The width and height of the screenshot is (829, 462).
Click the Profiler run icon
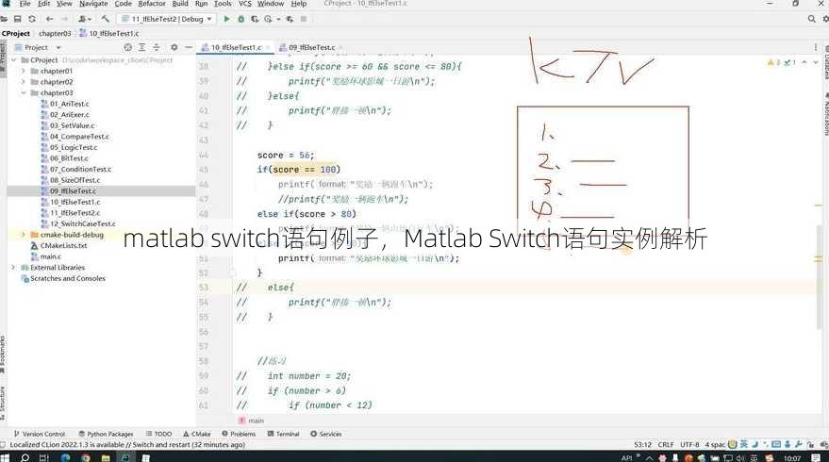tap(269, 19)
